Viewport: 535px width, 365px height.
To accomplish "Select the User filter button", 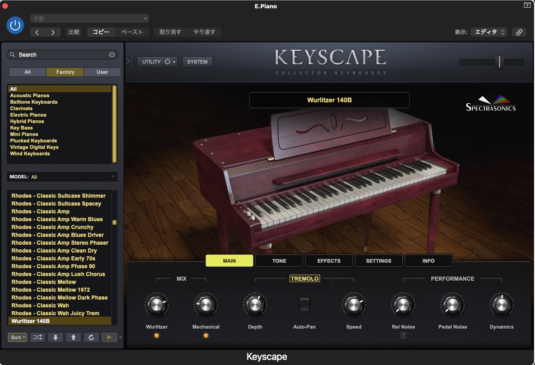I will tap(102, 72).
